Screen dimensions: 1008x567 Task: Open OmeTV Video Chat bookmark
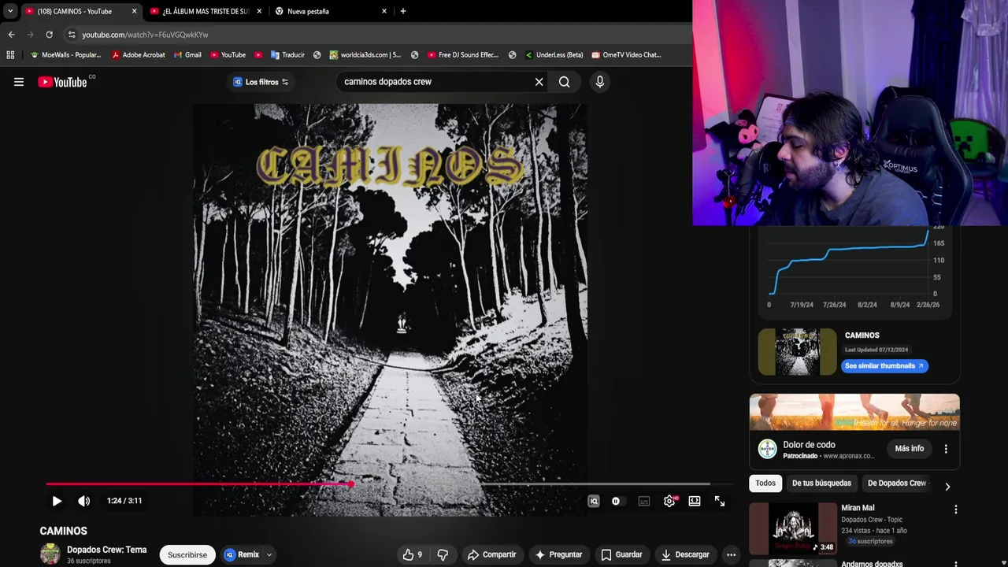(x=626, y=55)
